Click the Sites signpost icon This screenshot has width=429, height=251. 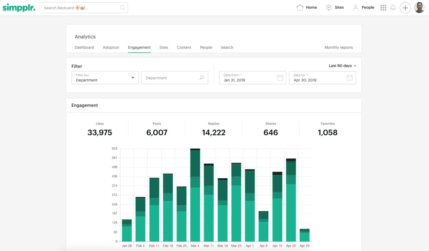(329, 8)
